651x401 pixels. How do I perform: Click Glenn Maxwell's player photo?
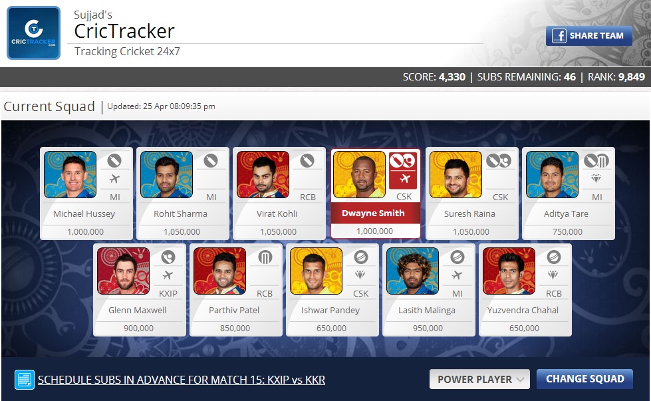[x=123, y=271]
